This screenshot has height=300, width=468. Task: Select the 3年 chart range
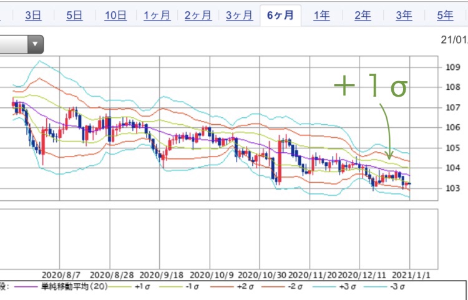(404, 15)
